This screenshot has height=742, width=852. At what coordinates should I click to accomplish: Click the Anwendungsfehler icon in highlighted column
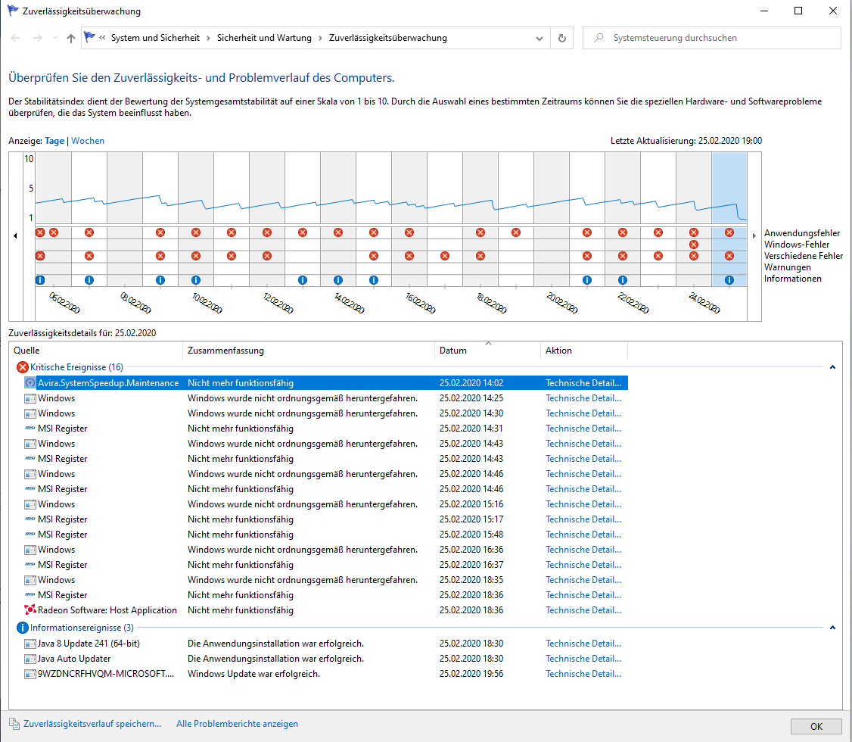(x=729, y=232)
